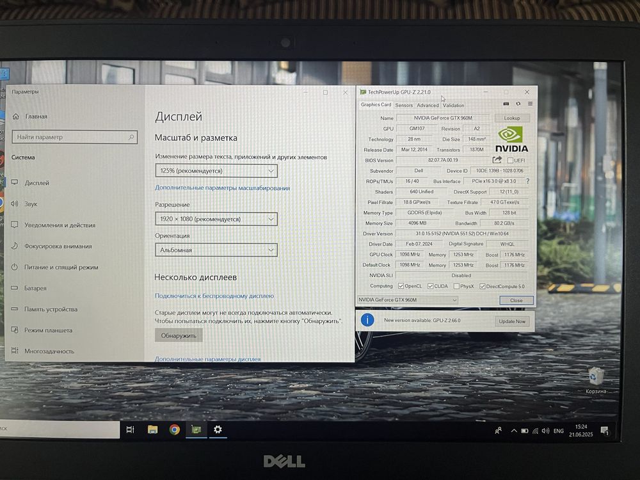The width and height of the screenshot is (640, 480).
Task: Click NVIDIA logo in GPU-Z
Action: [x=511, y=139]
